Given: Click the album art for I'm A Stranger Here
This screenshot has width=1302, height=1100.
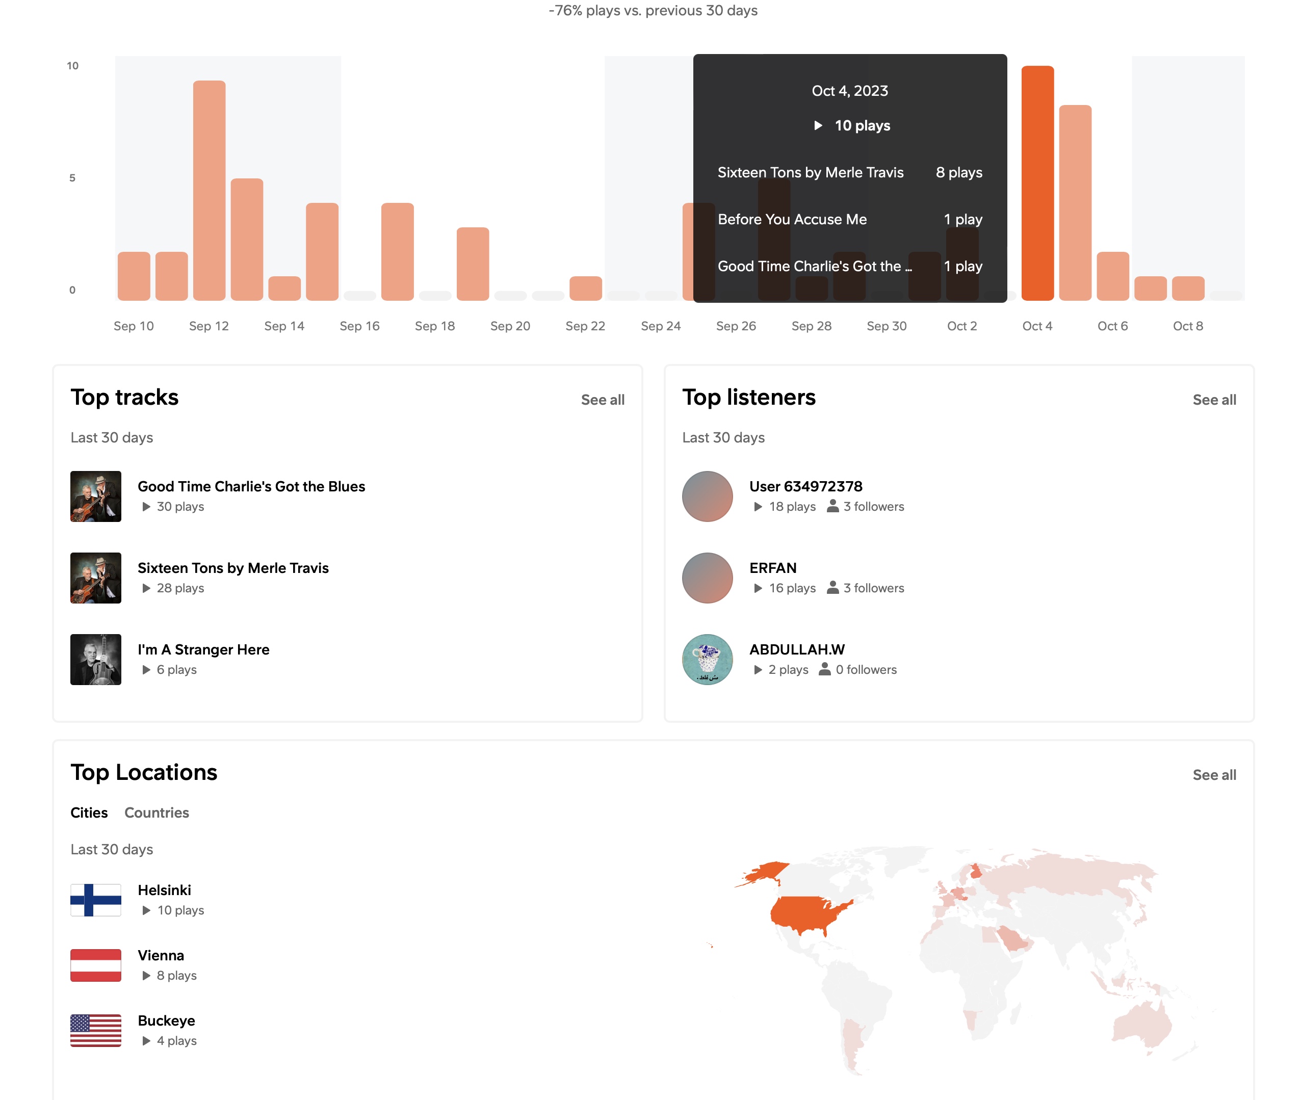Looking at the screenshot, I should (x=95, y=659).
